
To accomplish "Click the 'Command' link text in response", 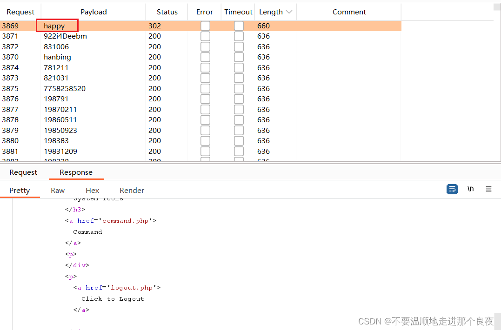I will [87, 232].
